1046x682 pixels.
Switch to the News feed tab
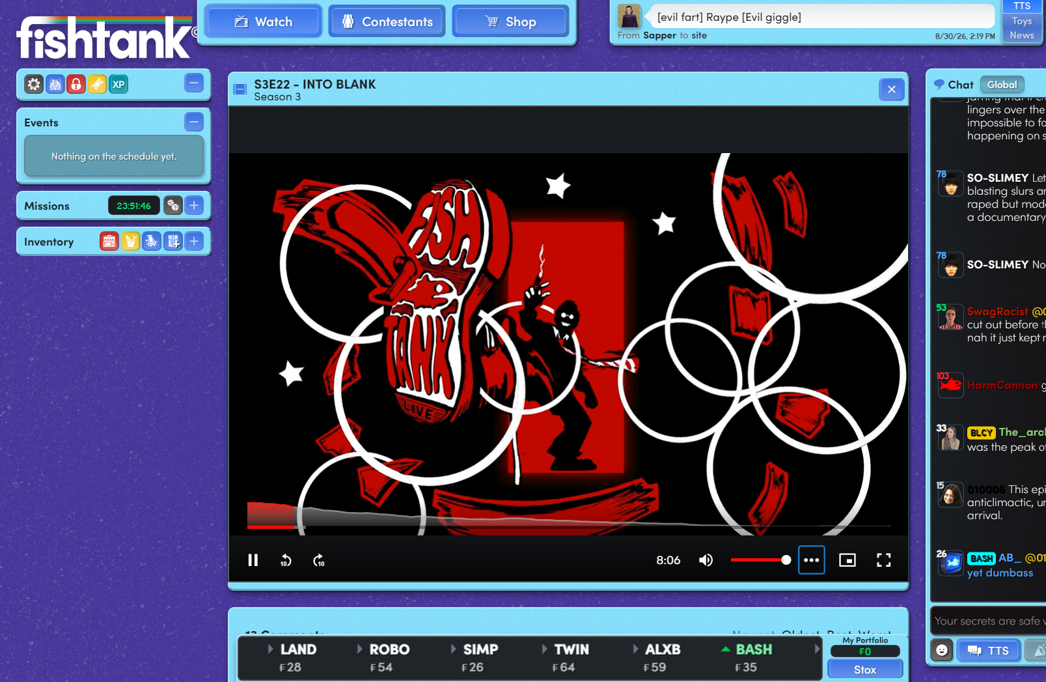(x=1022, y=35)
